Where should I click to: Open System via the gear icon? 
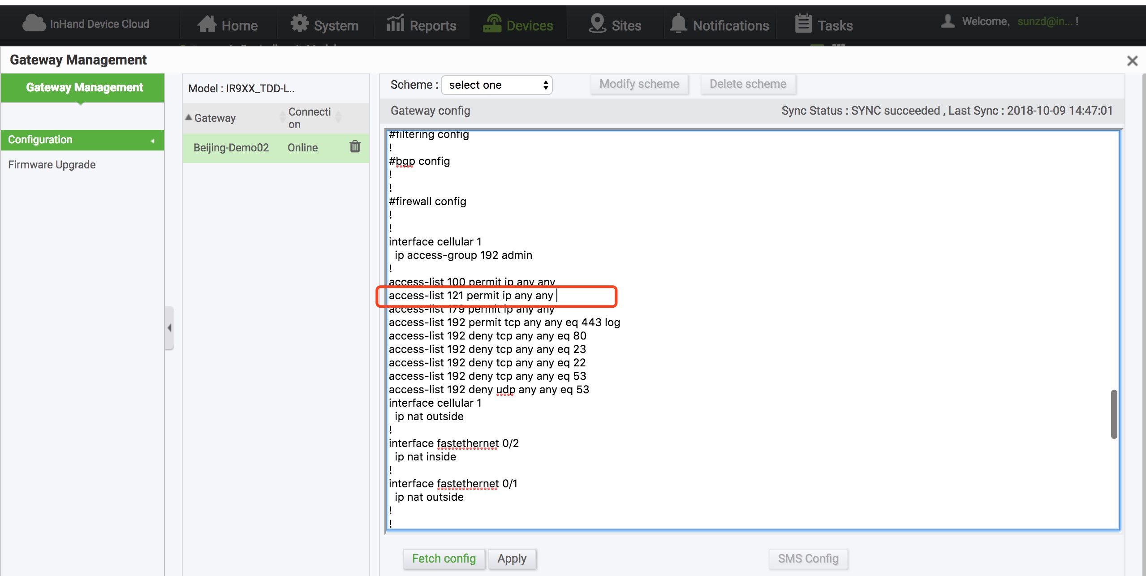pos(299,23)
